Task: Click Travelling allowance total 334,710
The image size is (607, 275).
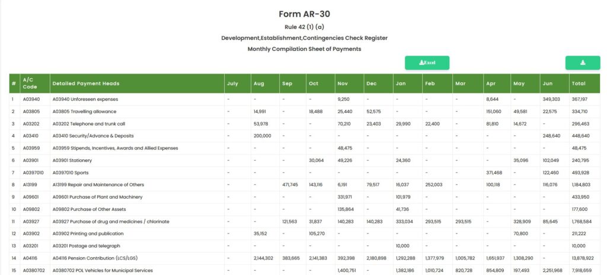Action: [x=580, y=111]
